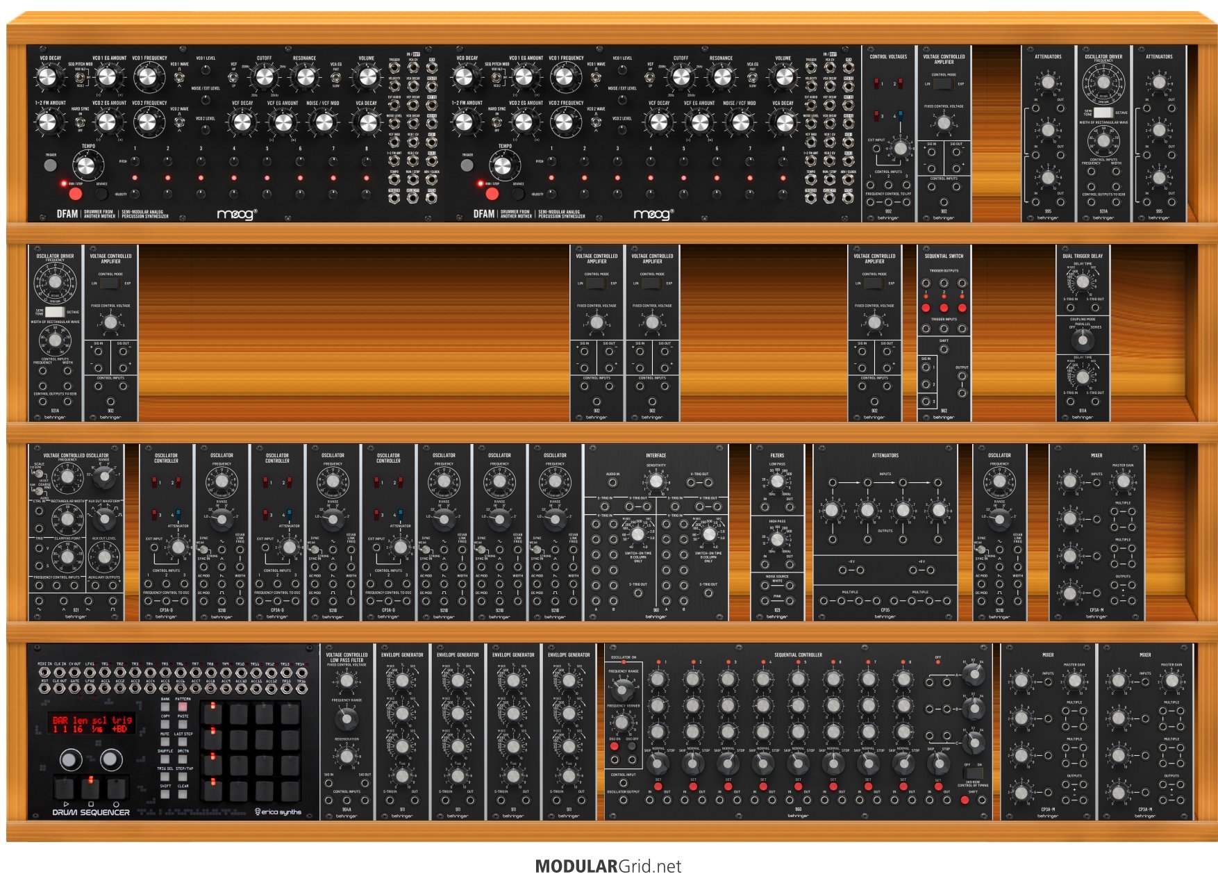The width and height of the screenshot is (1218, 881).
Task: Arm the Drum Sequencer record button
Action: click(117, 788)
